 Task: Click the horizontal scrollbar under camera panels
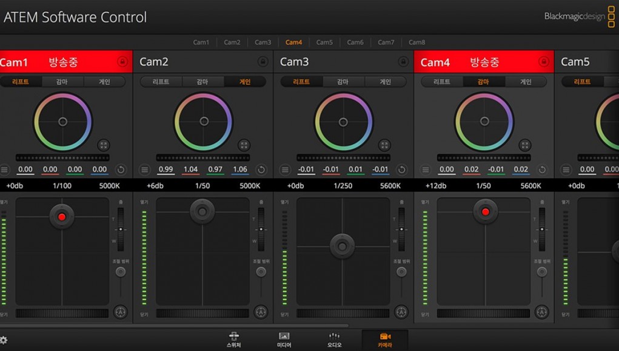[x=174, y=326]
